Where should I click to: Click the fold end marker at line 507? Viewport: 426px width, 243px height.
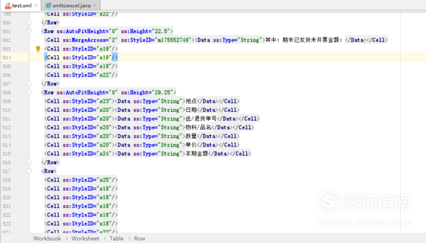[29, 84]
